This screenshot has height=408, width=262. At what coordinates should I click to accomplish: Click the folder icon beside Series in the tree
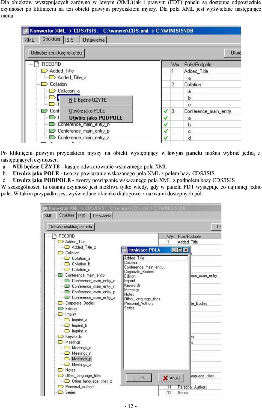click(61, 392)
